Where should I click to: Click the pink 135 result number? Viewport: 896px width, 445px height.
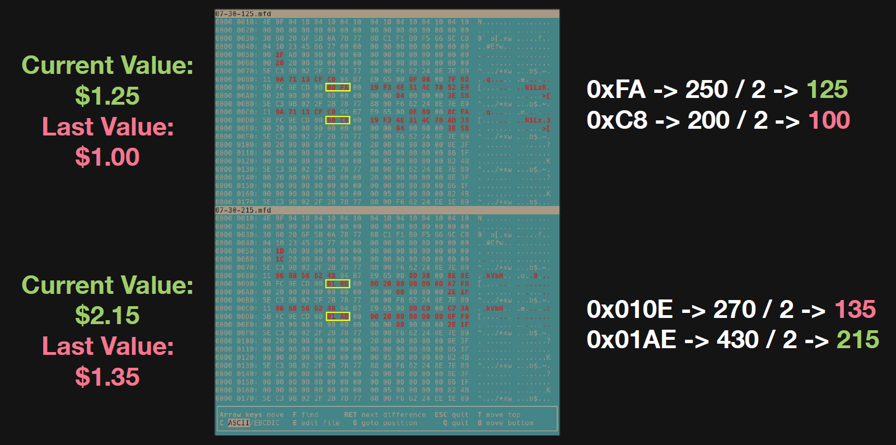tap(855, 310)
